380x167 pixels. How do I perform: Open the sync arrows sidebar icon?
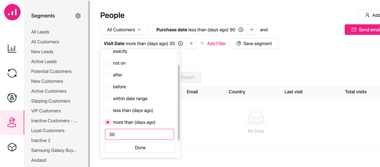point(12,73)
